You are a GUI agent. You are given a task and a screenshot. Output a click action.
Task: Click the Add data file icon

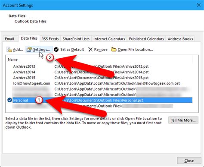click(9, 50)
